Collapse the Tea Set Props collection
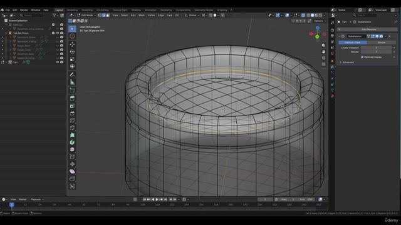The width and height of the screenshot is (401, 225). (x=6, y=33)
